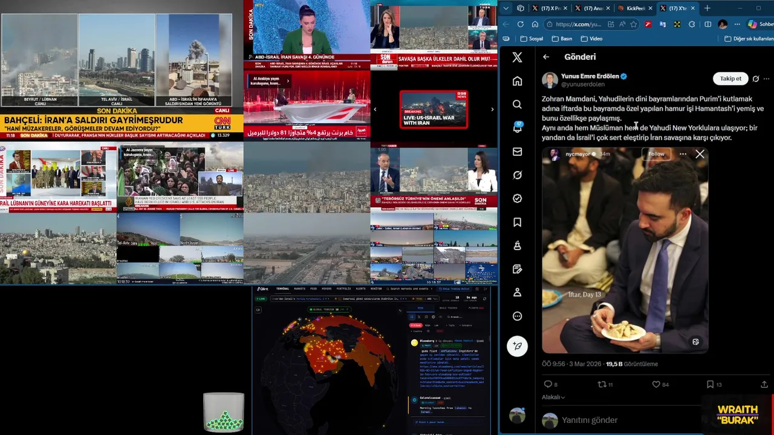The image size is (774, 435).
Task: Click right carousel arrow beside BBC thumbnail
Action: tap(492, 109)
